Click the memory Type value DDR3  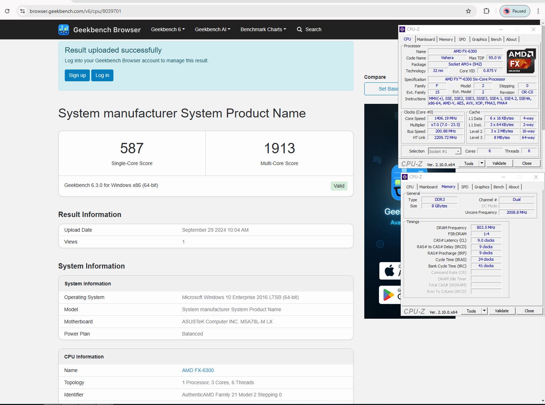tap(439, 199)
